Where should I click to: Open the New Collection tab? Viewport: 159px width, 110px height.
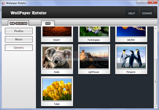(19, 23)
